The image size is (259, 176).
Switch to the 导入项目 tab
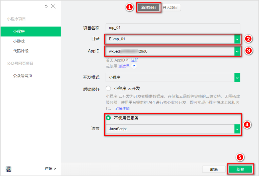coord(170,7)
